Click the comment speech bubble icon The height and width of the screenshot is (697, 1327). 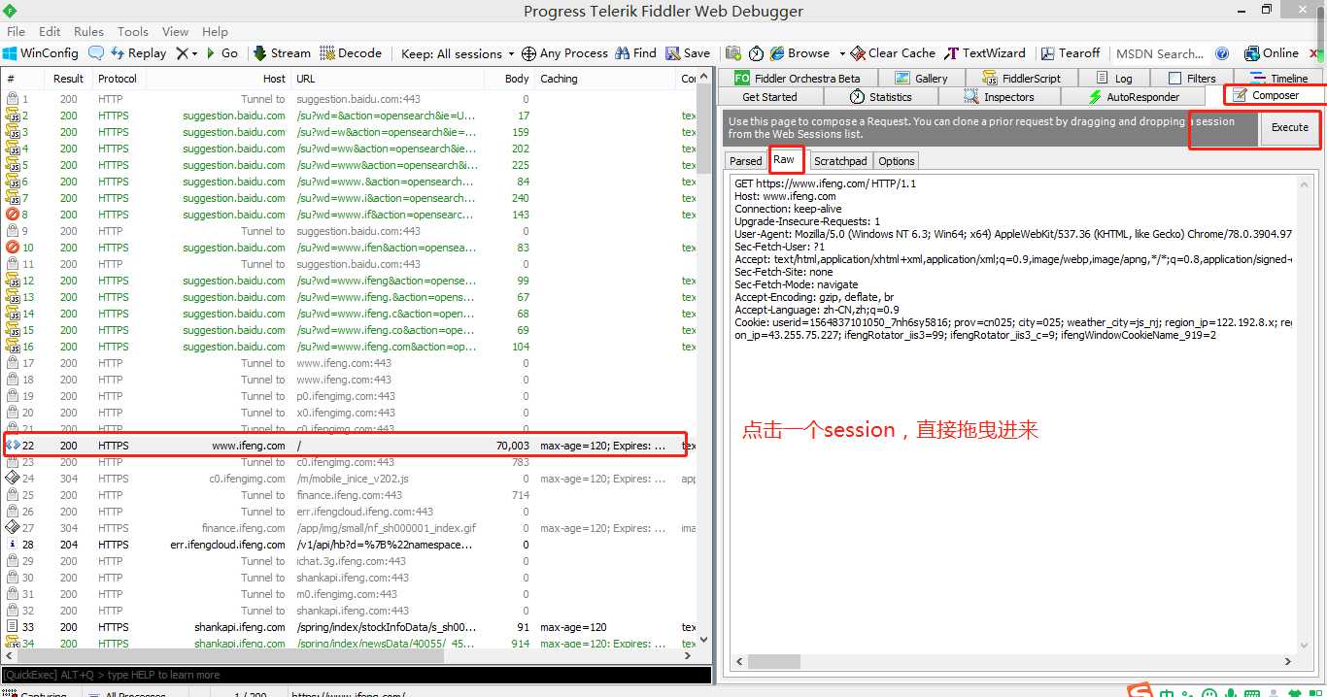[96, 53]
